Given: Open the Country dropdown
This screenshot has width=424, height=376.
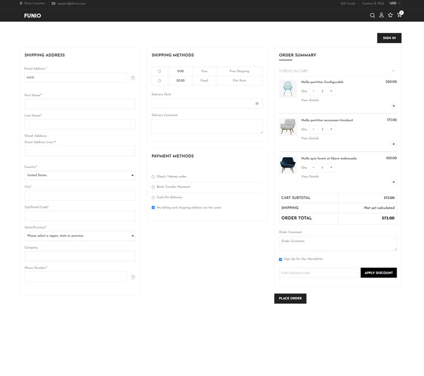Looking at the screenshot, I should tap(80, 175).
